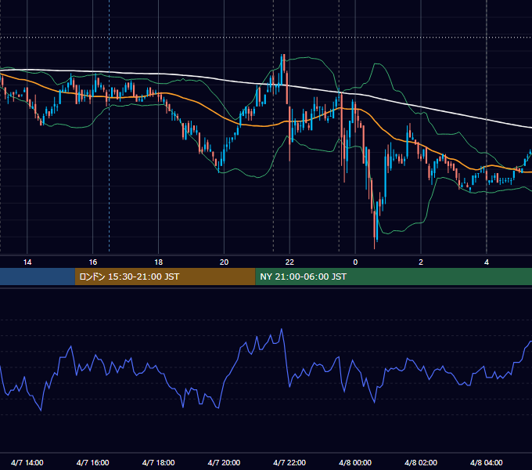Screen dimensions: 532x470
Task: Click the 4/7 14:00 date label
Action: (27, 462)
